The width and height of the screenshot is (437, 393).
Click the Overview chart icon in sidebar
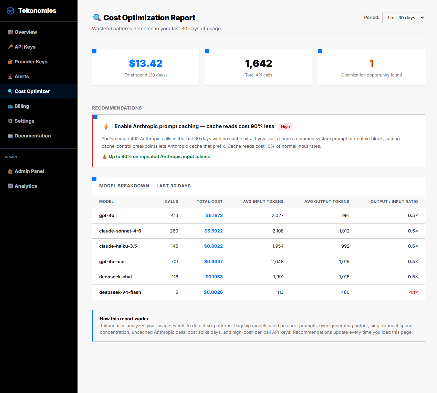click(10, 32)
